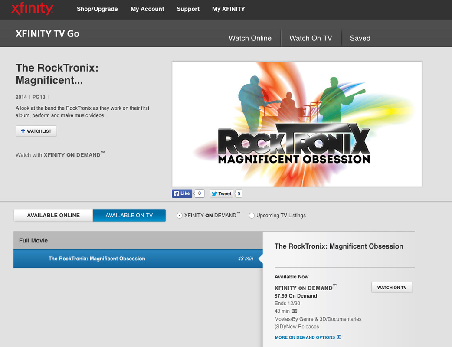Click the Watch with XFINITY On Demand text

[60, 154]
